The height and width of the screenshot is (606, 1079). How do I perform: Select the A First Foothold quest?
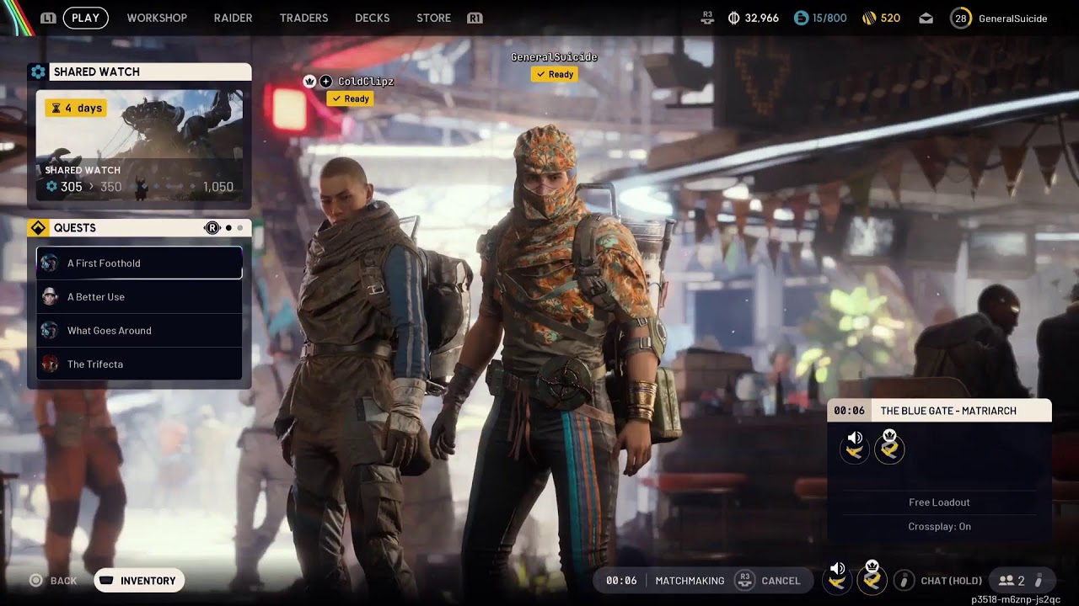(x=139, y=263)
